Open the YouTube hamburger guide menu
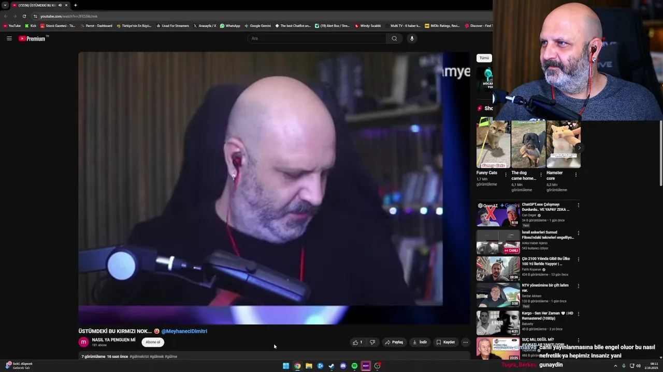 9,38
